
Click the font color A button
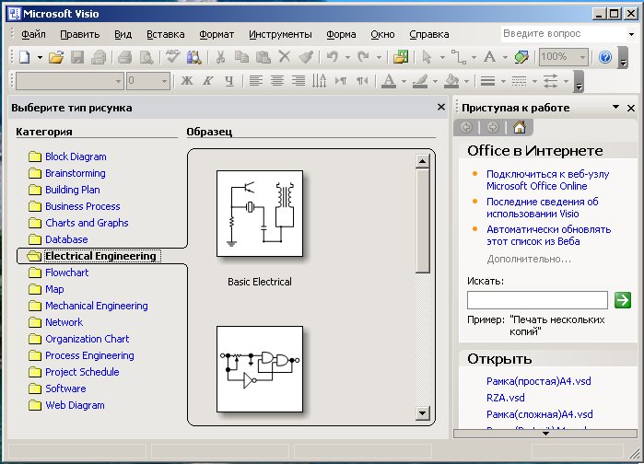click(389, 81)
